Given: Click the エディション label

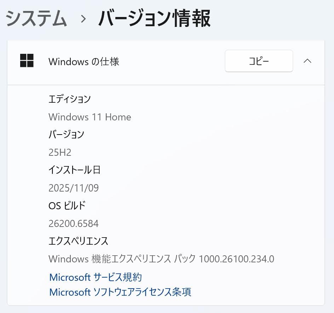Looking at the screenshot, I should click(69, 99).
